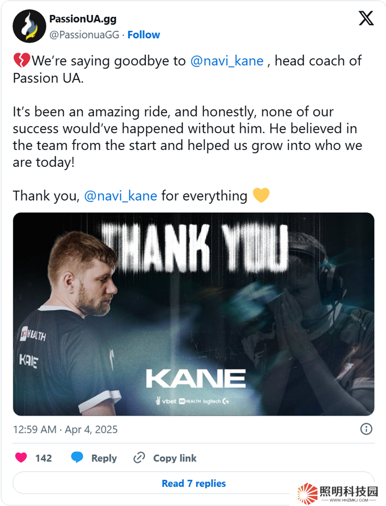Like the tweet with the heart icon
This screenshot has width=386, height=506.
[x=21, y=458]
